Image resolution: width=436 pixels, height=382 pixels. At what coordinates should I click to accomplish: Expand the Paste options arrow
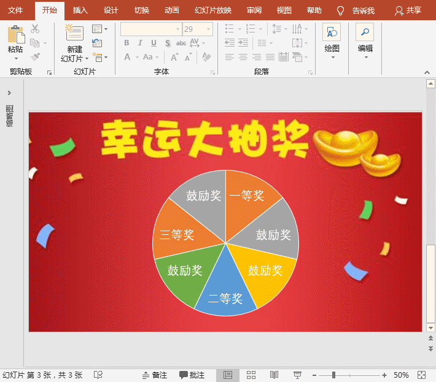coord(16,59)
